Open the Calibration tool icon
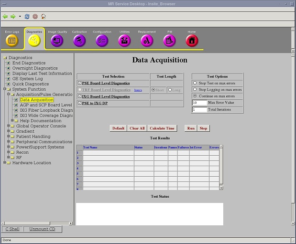 click(79, 41)
